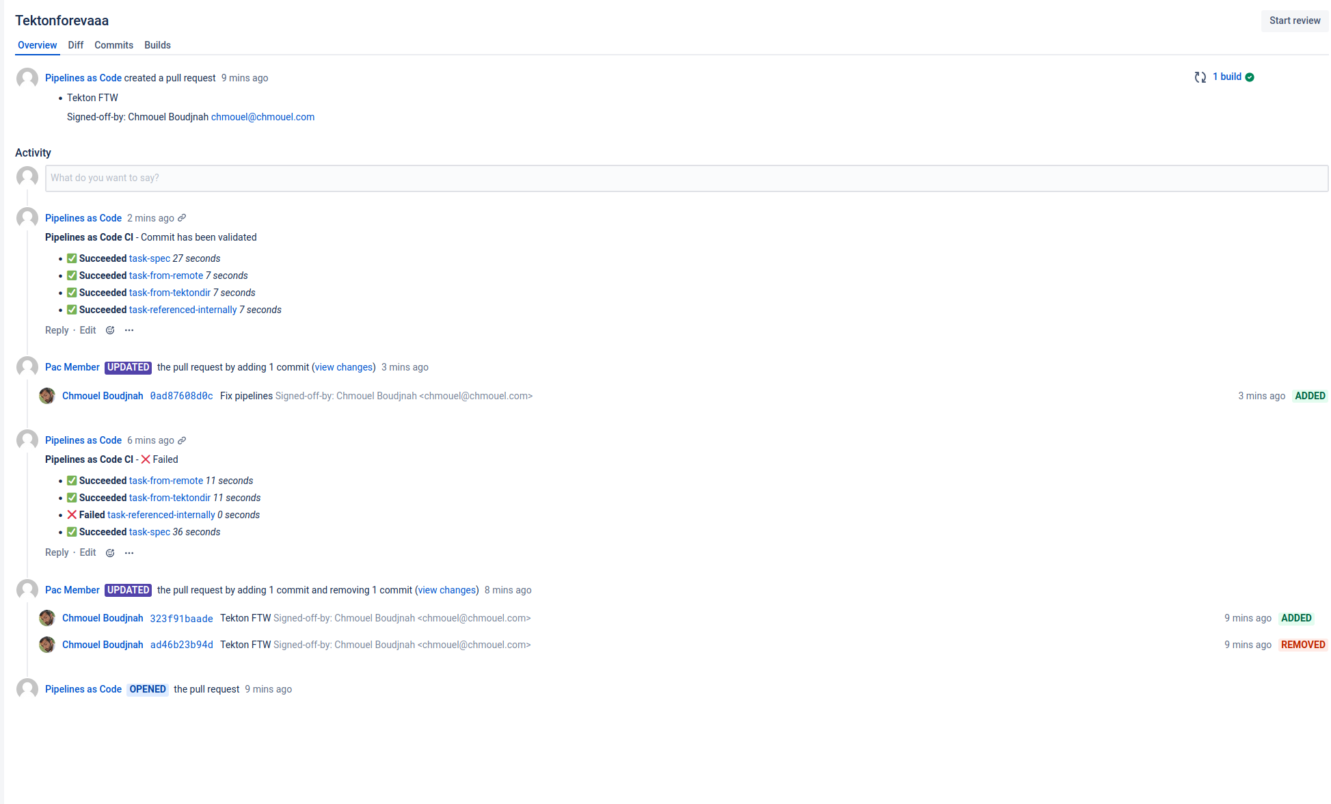
Task: Go to the Builds tab
Action: tap(157, 45)
